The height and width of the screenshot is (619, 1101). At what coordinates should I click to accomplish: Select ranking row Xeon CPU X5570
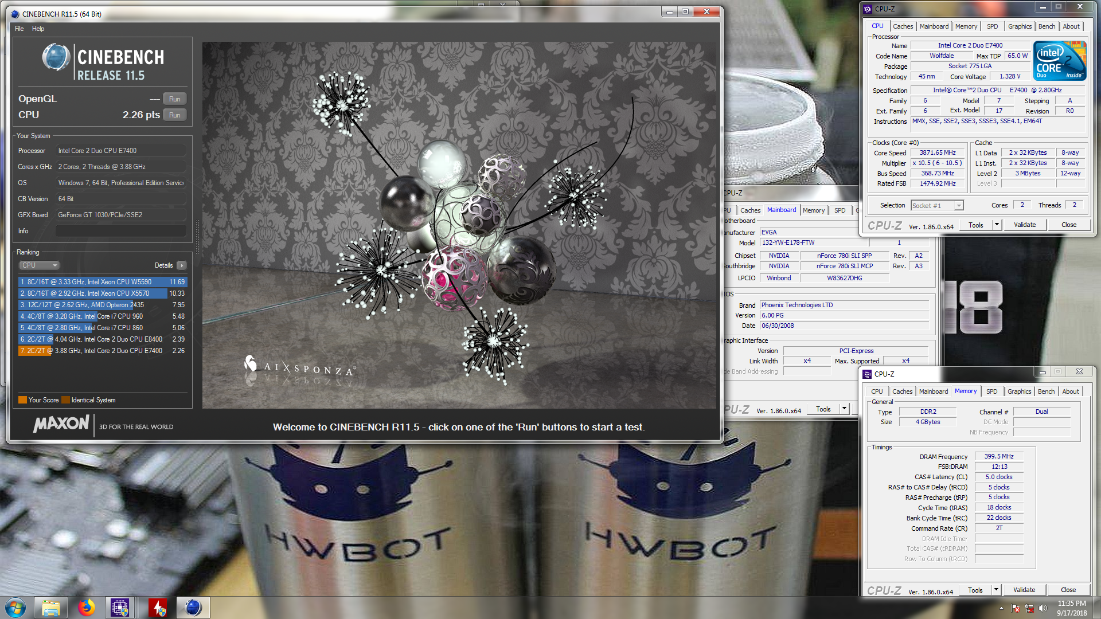(x=103, y=293)
